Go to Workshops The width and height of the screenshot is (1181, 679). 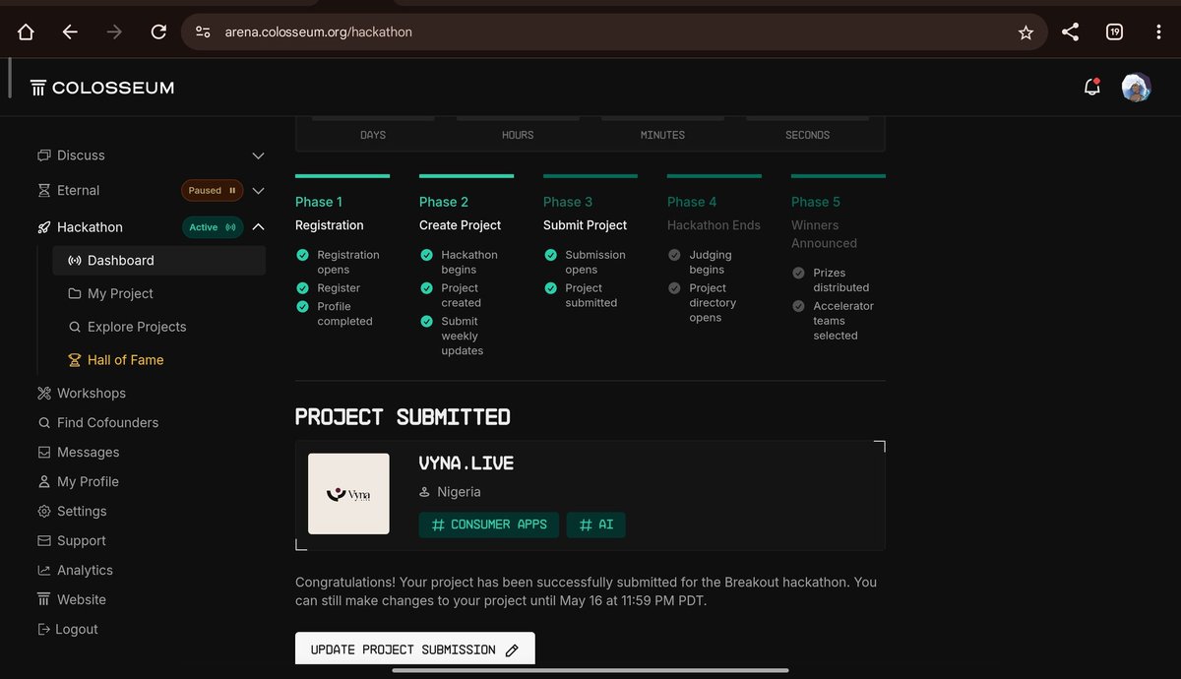[x=92, y=393]
